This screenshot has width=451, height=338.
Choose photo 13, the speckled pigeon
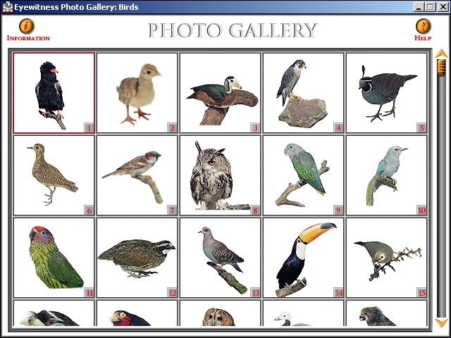pos(221,258)
